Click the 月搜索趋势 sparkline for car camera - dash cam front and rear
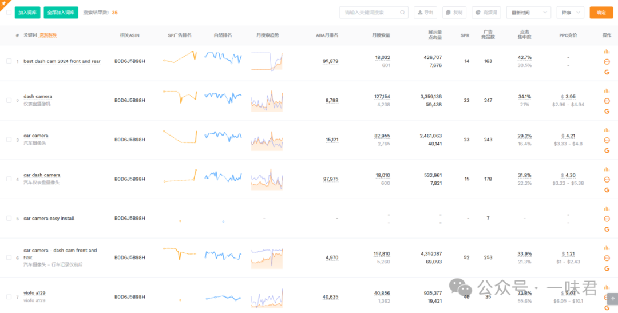The image size is (618, 313). tap(267, 258)
